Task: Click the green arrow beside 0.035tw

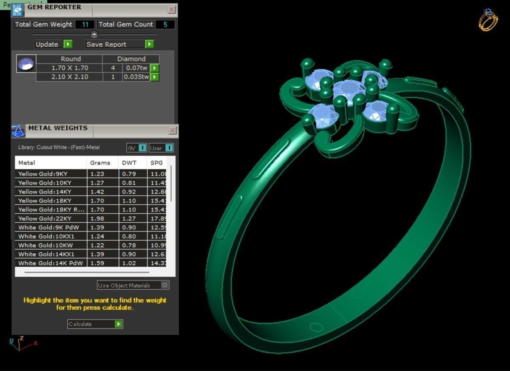Action: click(x=155, y=77)
